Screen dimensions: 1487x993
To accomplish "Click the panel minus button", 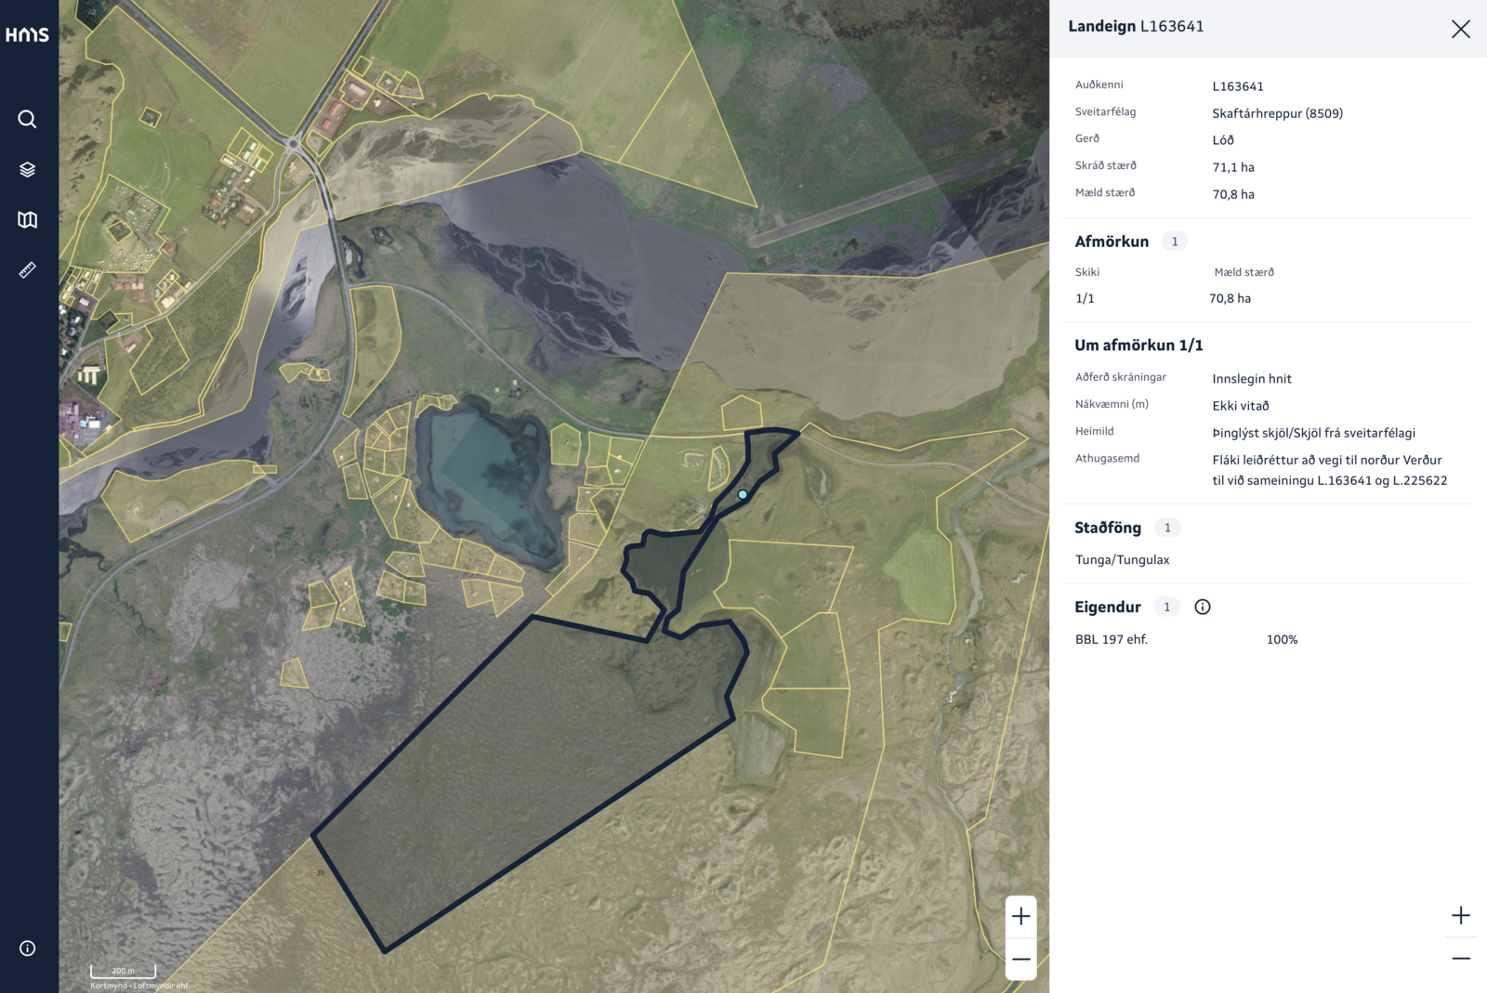I will tap(1461, 958).
